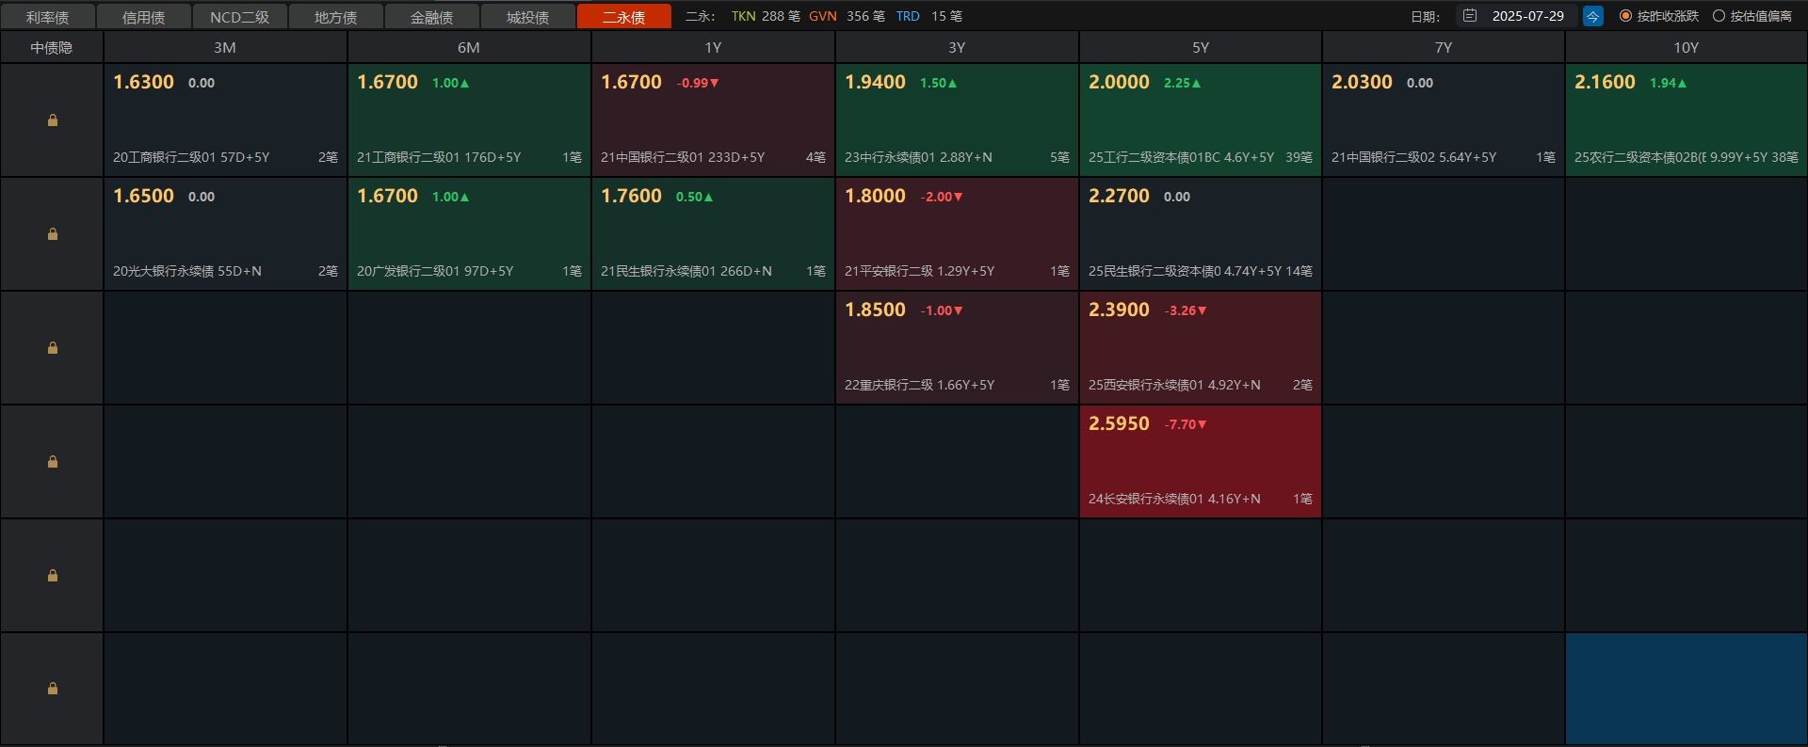Select the 24长安银行永续债01 4.16Y+N cell
Image resolution: width=1808 pixels, height=747 pixels.
pyautogui.click(x=1201, y=461)
